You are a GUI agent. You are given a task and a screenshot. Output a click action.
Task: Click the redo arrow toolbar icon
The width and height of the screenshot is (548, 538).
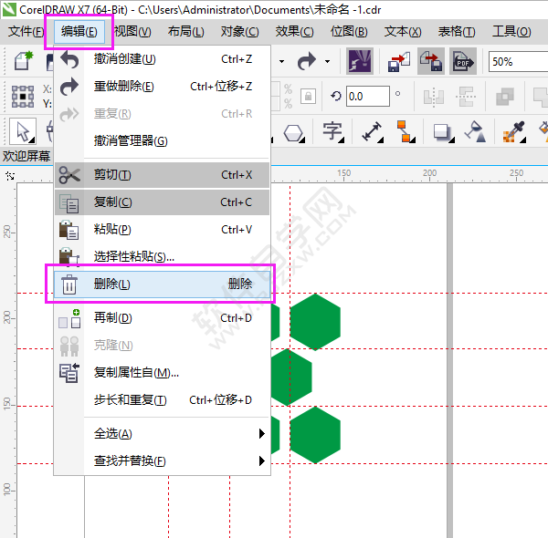pyautogui.click(x=307, y=61)
